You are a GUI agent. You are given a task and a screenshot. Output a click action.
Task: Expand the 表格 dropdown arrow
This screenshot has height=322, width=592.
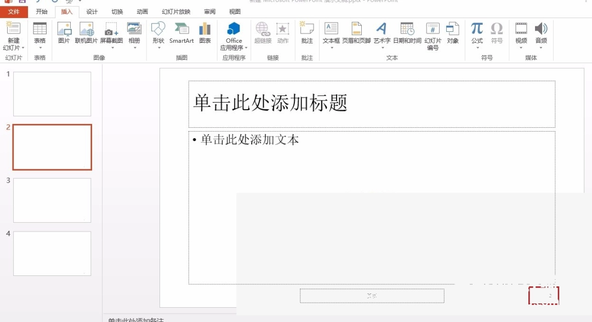pos(40,48)
